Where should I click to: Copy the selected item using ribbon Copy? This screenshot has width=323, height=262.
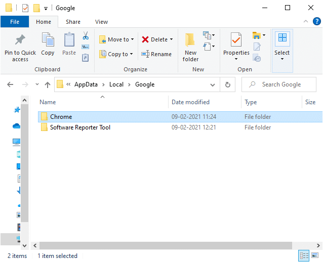pos(48,44)
